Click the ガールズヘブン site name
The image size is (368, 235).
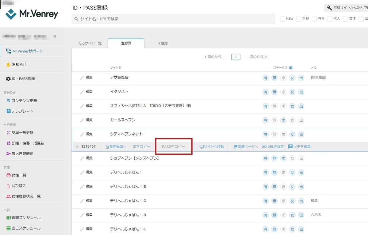123,120
